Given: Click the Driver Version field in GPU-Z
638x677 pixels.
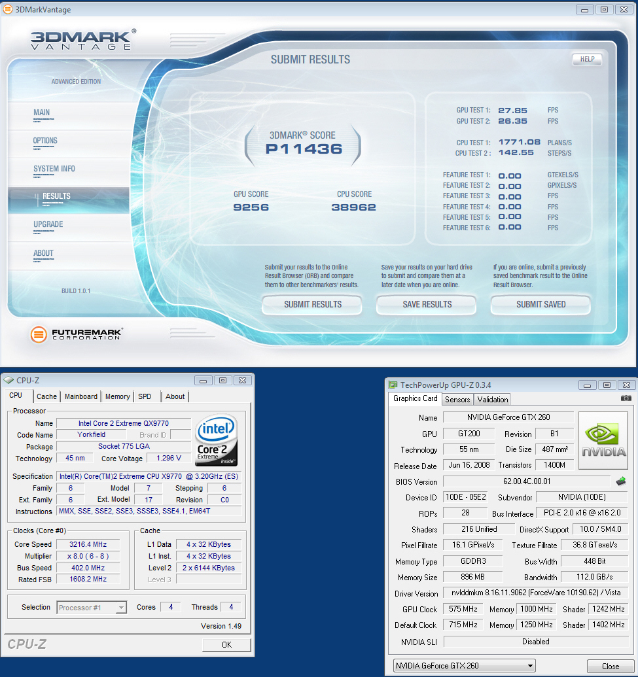Looking at the screenshot, I should (x=536, y=593).
